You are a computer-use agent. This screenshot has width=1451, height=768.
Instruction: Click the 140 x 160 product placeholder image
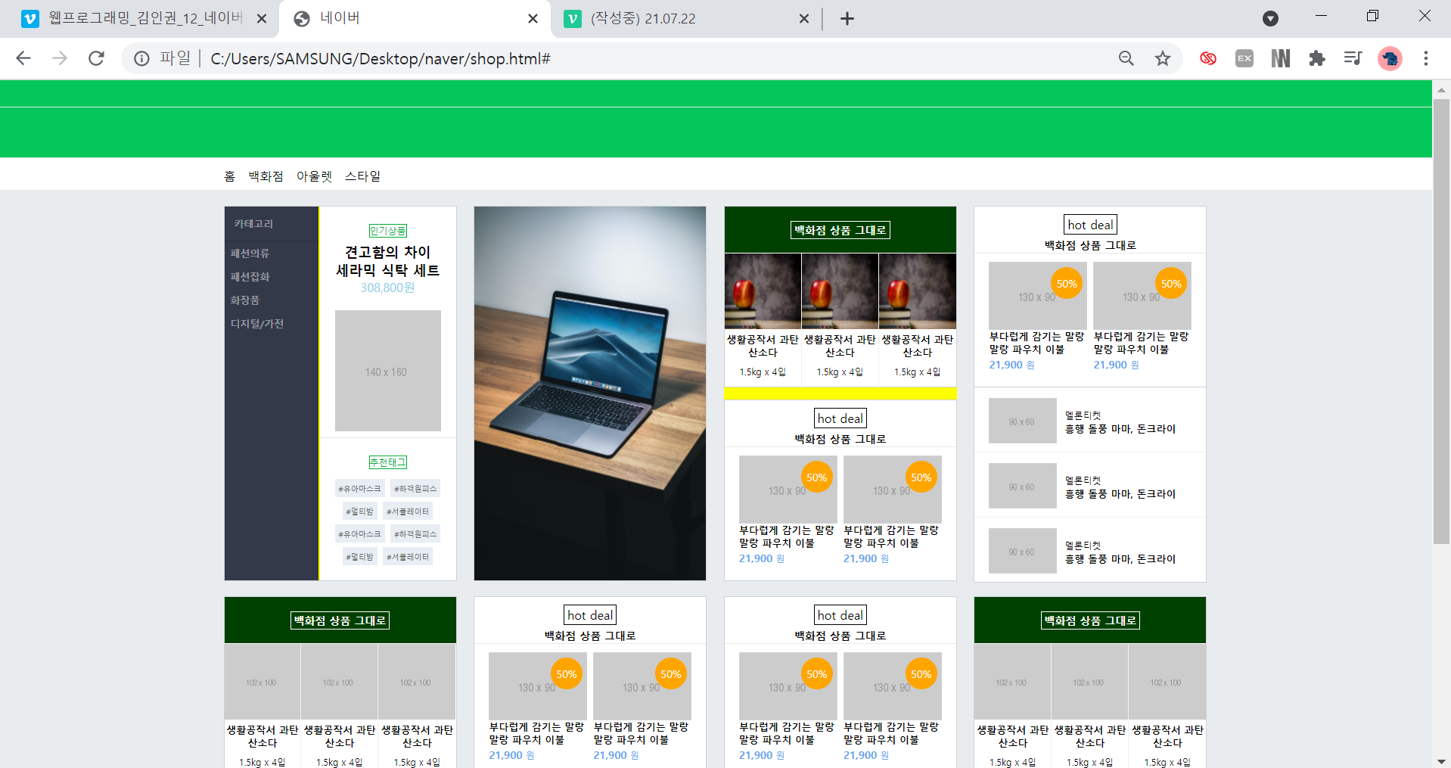click(x=388, y=371)
